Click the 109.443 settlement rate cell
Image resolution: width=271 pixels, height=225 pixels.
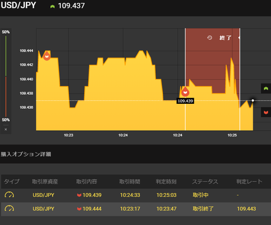[x=246, y=209]
